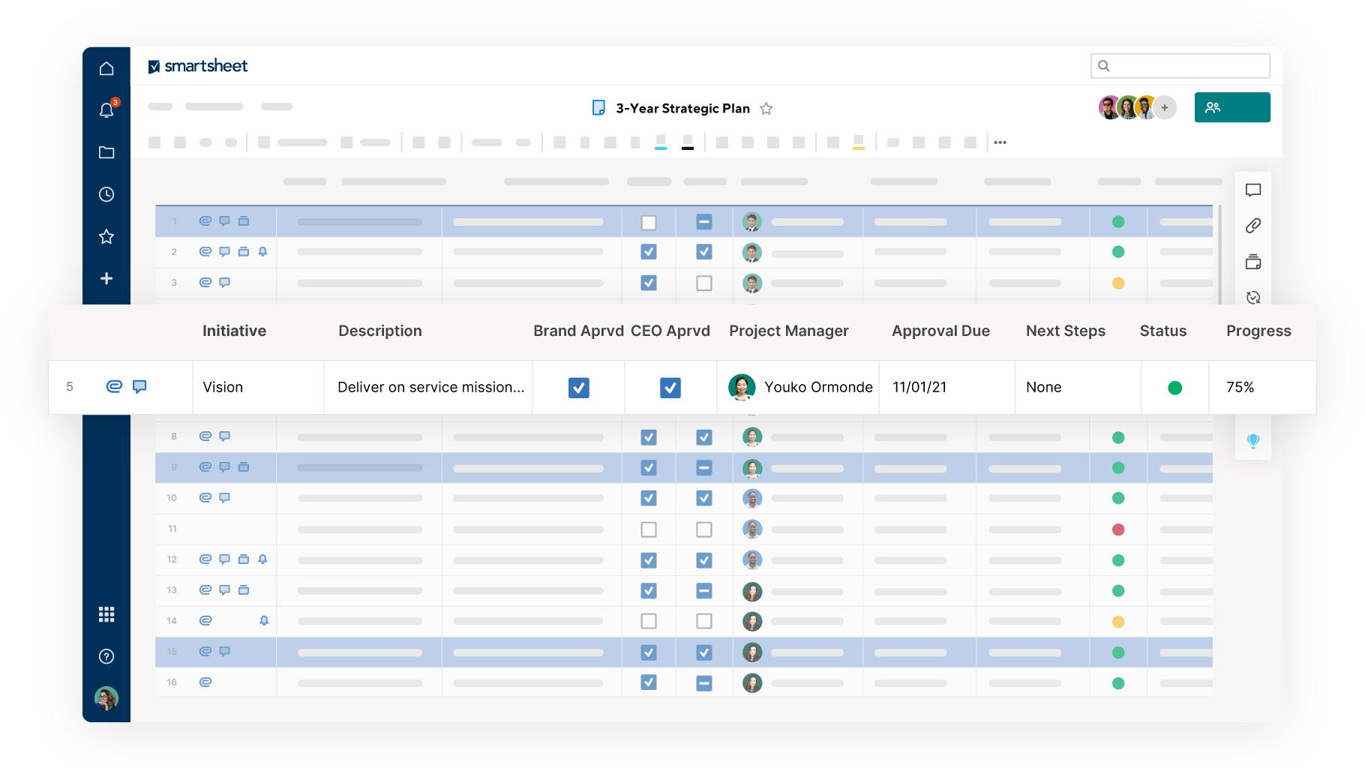Viewport: 1365px width, 768px height.
Task: Open the Help question mark icon
Action: [106, 656]
